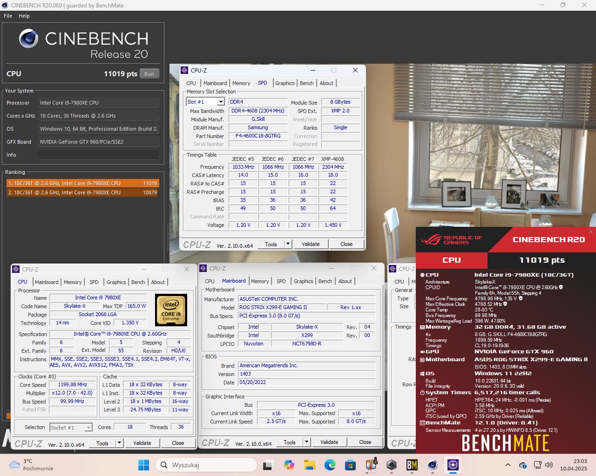This screenshot has width=596, height=476.
Task: Open the weather widget showing 3°C
Action: (31, 465)
